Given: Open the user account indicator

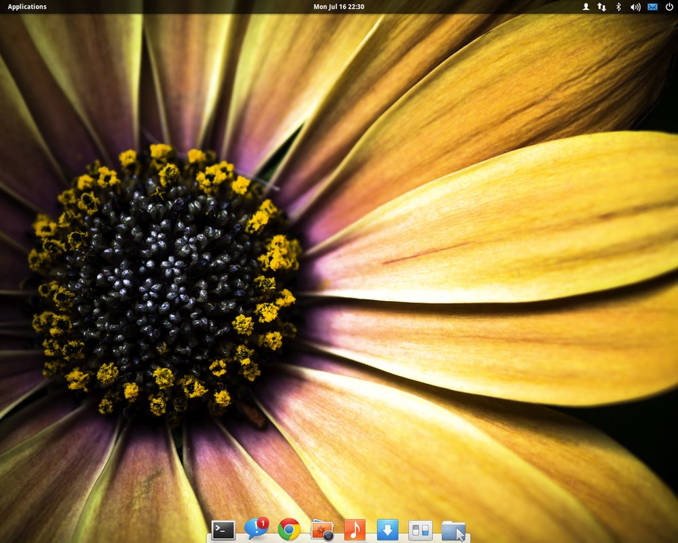Looking at the screenshot, I should pos(586,7).
